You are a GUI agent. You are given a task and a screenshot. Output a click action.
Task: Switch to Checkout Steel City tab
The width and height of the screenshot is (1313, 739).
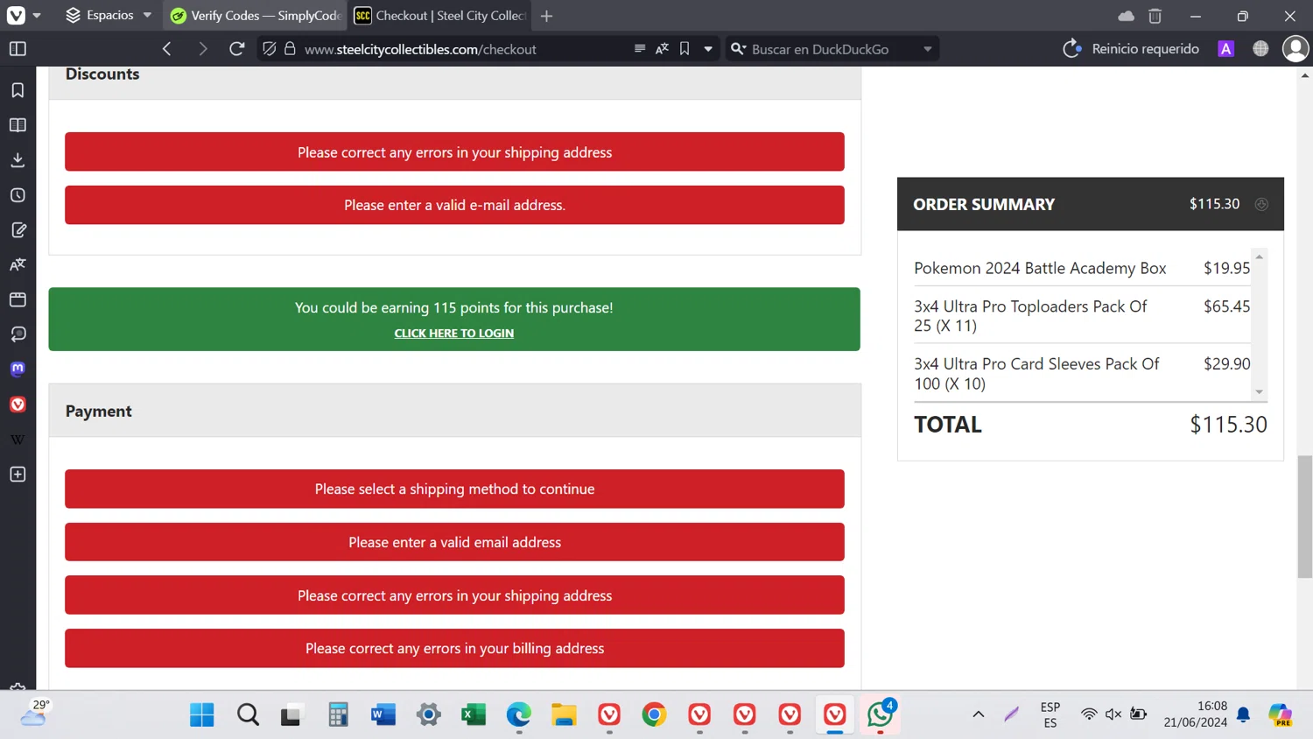coord(439,16)
